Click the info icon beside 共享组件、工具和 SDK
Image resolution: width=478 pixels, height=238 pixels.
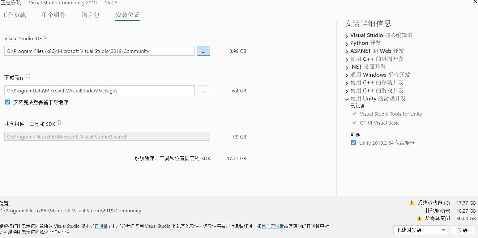coord(59,122)
